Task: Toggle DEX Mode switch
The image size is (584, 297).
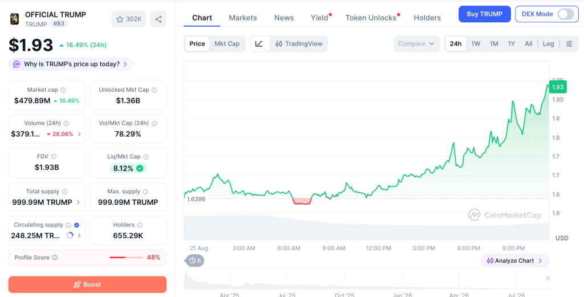Action: click(x=565, y=14)
